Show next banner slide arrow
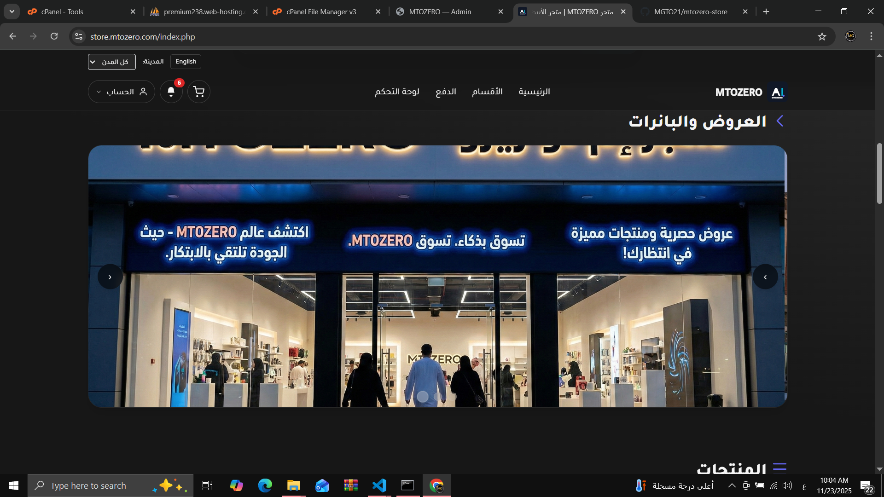Screen dimensions: 884x497 pyautogui.click(x=765, y=277)
